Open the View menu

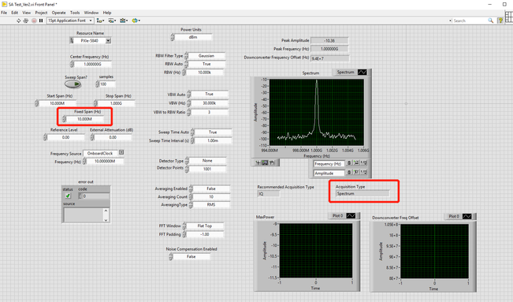point(27,13)
